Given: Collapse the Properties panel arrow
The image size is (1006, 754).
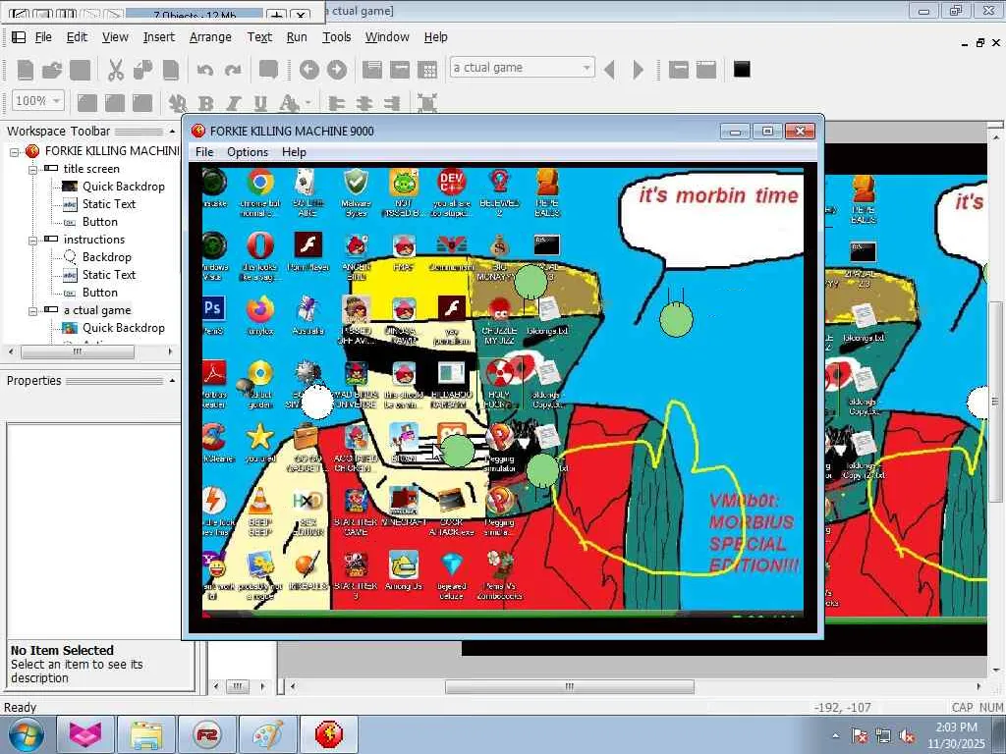Looking at the screenshot, I should (172, 380).
